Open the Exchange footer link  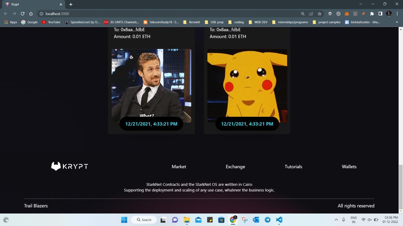235,167
